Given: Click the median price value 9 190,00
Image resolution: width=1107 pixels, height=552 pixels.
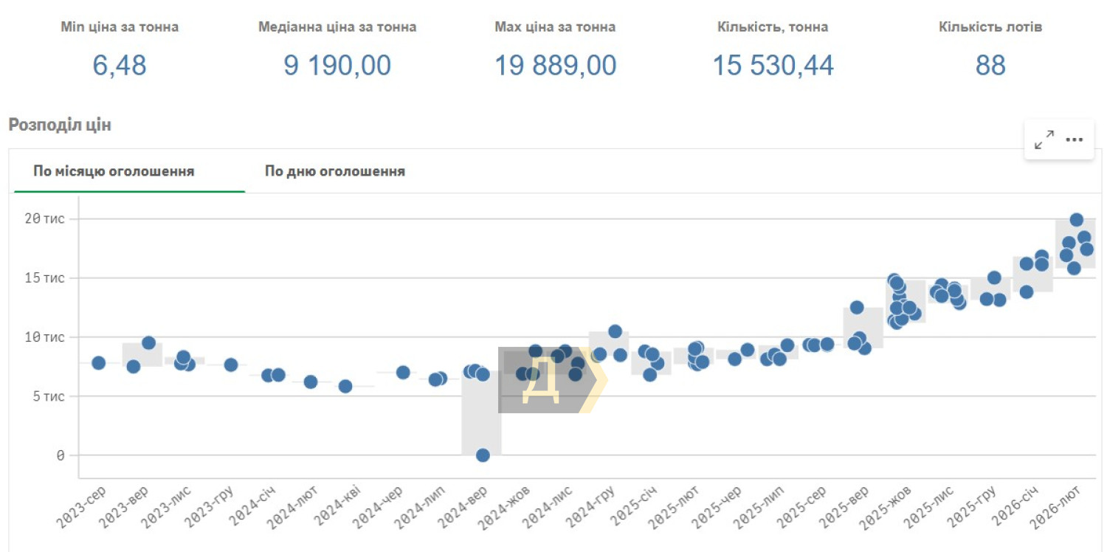Looking at the screenshot, I should click(337, 66).
